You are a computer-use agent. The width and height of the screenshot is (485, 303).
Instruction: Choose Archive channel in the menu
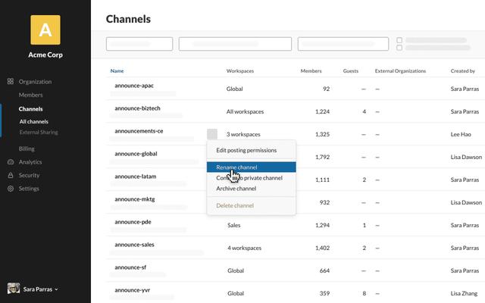click(x=236, y=189)
